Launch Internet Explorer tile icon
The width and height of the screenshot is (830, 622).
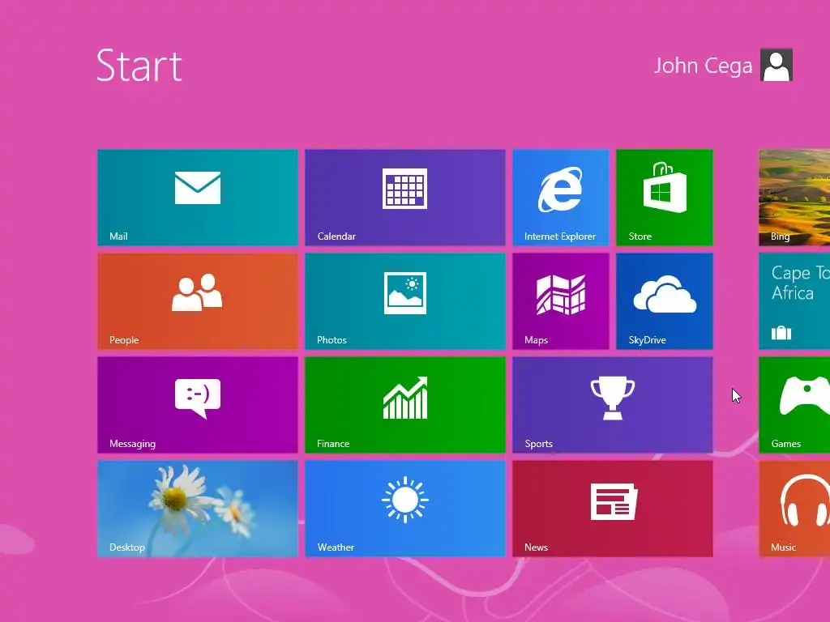[561, 189]
